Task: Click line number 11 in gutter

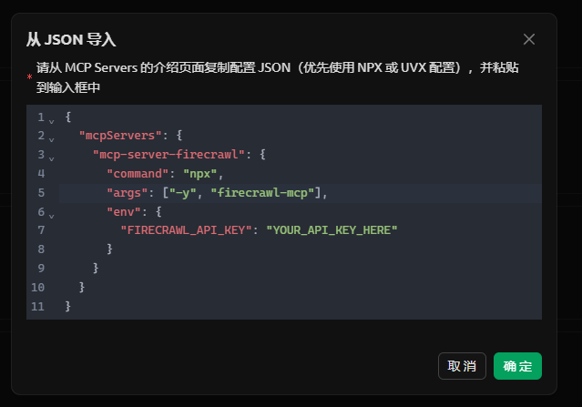Action: (x=38, y=307)
